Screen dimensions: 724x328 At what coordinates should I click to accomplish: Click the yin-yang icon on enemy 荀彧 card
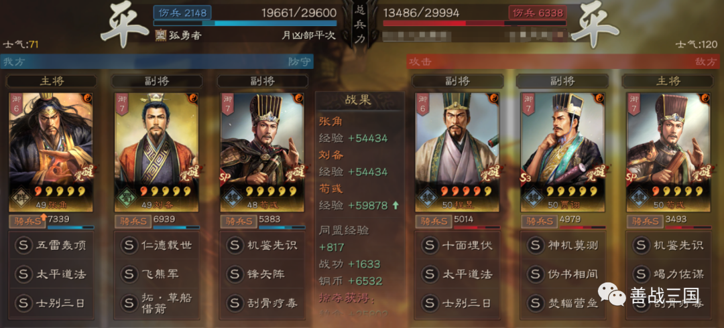pos(705,98)
